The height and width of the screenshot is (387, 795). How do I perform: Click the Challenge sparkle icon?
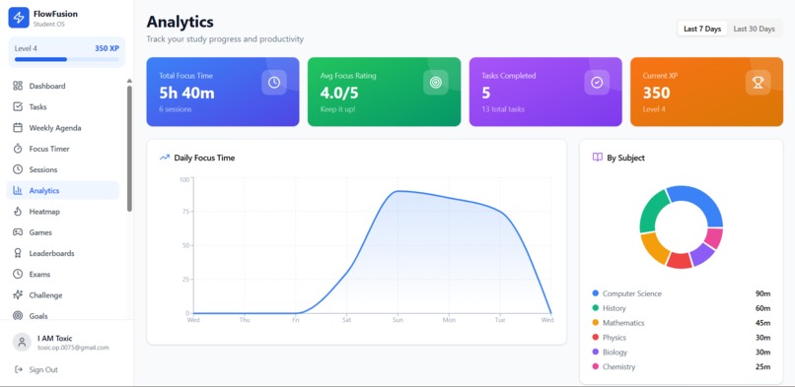coord(18,295)
